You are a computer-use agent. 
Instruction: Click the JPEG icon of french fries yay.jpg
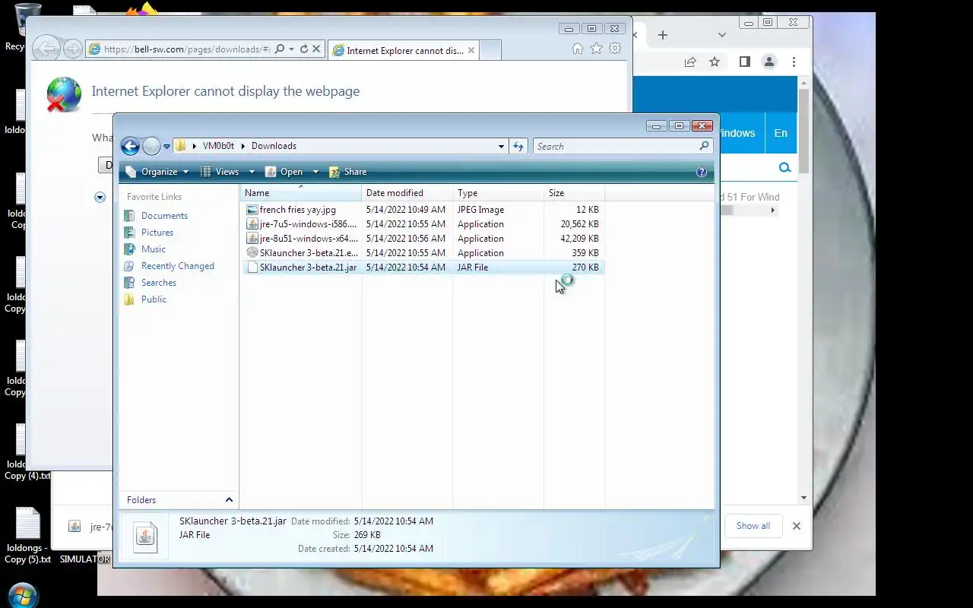(252, 210)
